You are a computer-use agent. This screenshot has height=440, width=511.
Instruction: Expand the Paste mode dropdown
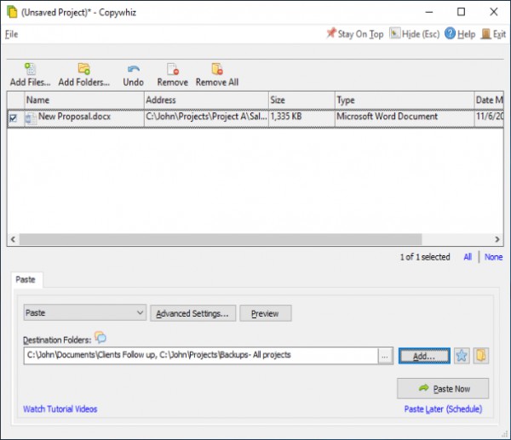click(84, 312)
